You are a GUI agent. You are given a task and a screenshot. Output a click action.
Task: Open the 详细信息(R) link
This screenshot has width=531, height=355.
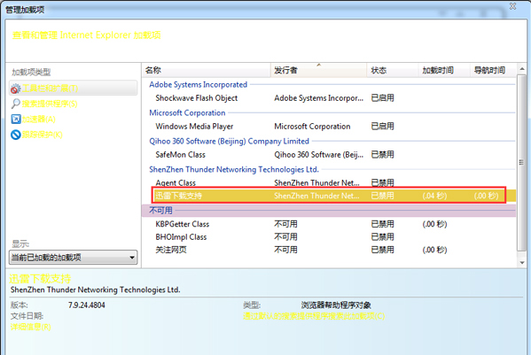click(30, 327)
